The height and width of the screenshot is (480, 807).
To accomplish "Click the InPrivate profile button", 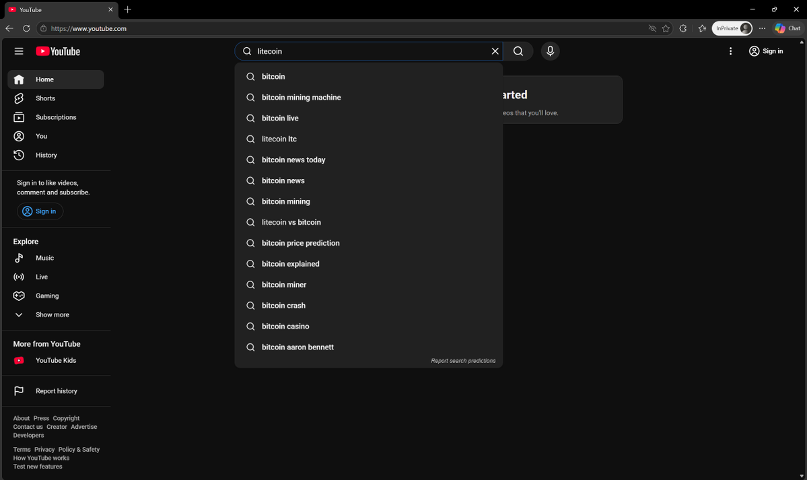I will click(732, 28).
